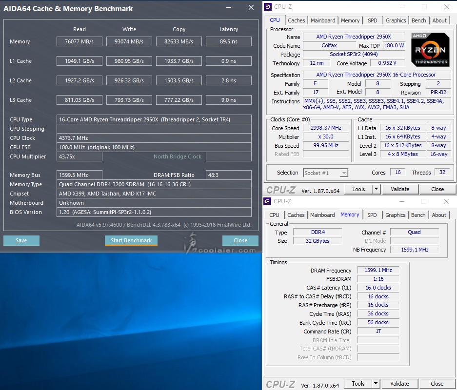The image size is (457, 390).
Task: Show About tab in top CPU-Z window
Action: tap(439, 20)
